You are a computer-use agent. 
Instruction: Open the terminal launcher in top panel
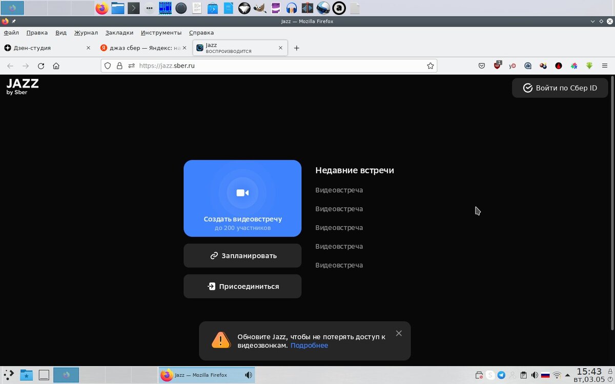pyautogui.click(x=133, y=8)
